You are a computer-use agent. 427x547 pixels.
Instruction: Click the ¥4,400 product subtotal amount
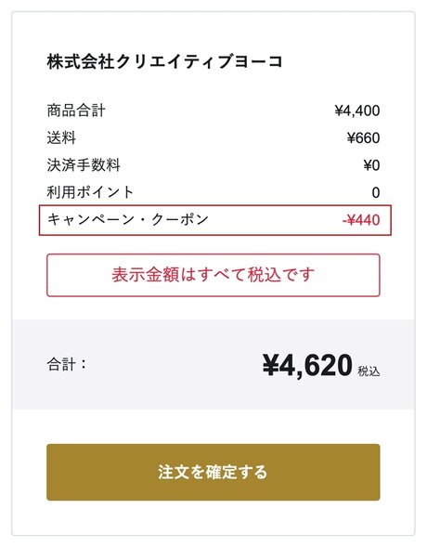click(x=357, y=111)
